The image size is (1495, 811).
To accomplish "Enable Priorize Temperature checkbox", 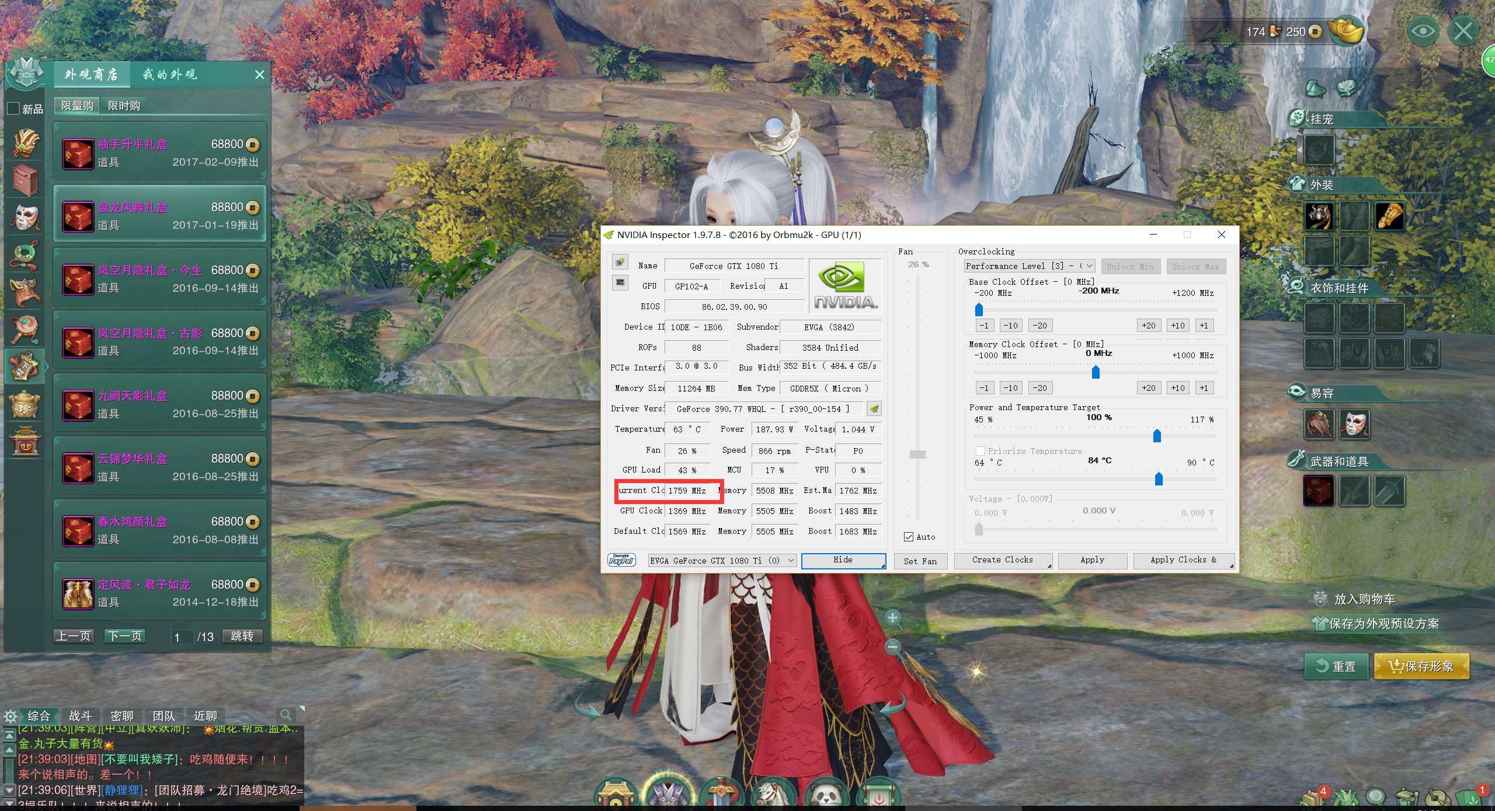I will pyautogui.click(x=981, y=451).
